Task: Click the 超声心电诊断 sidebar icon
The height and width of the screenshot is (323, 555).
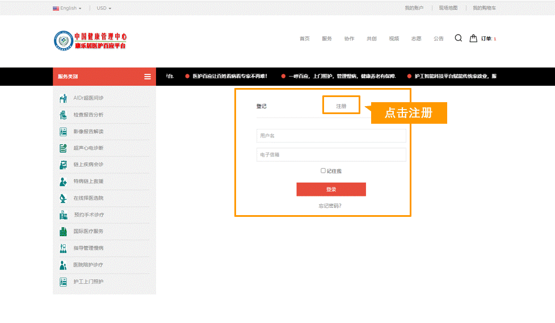Action: coord(64,148)
